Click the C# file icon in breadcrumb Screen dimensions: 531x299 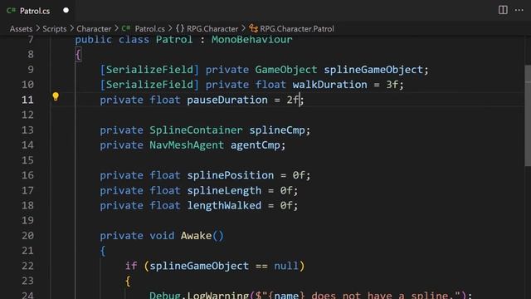click(x=126, y=28)
